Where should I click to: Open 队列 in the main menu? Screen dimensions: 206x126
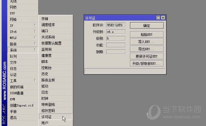click(x=23, y=56)
